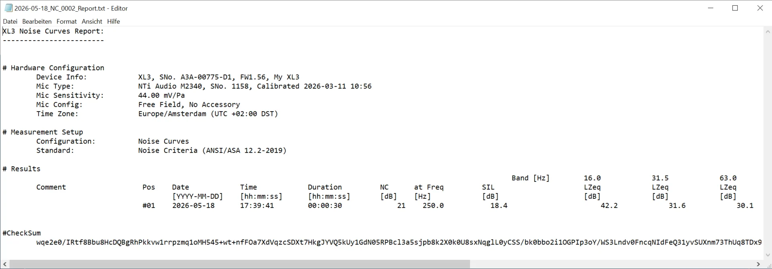Minimize the Editor window
The height and width of the screenshot is (269, 772).
710,8
